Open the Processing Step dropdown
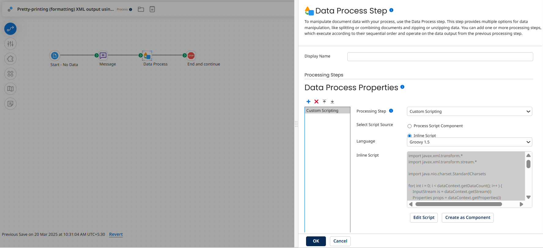 469,111
